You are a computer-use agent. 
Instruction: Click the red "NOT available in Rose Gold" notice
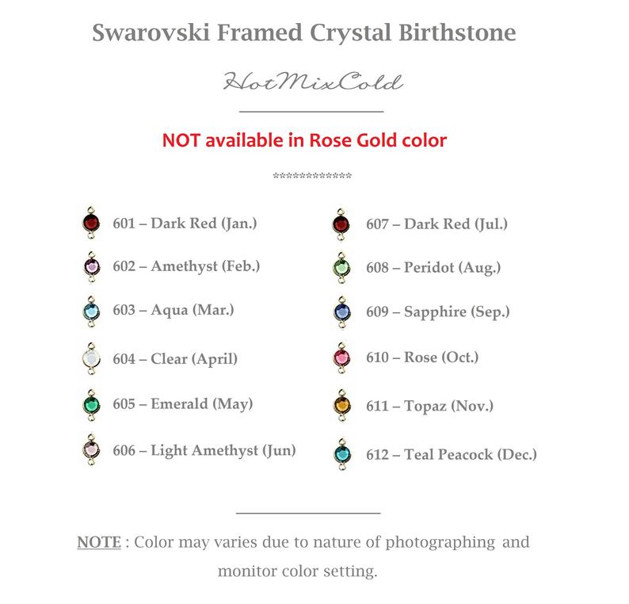coord(304,141)
